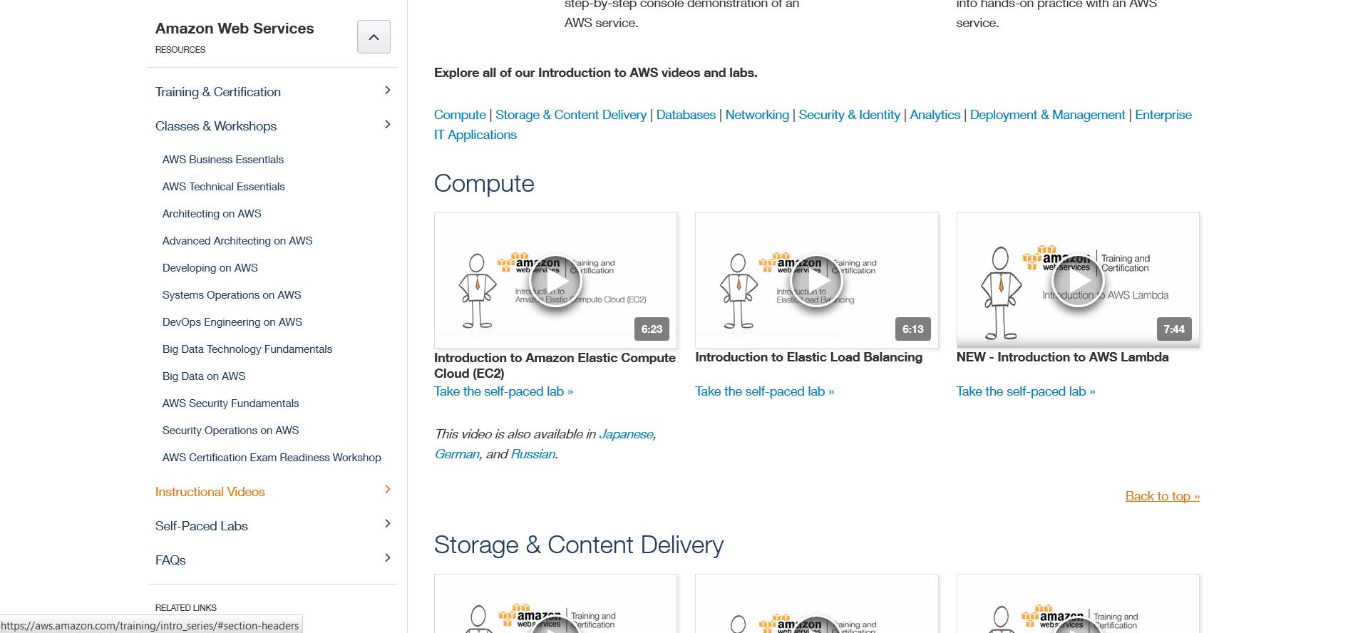Take the self-paced lab for AWS Lambda
1348x633 pixels.
click(x=1026, y=391)
